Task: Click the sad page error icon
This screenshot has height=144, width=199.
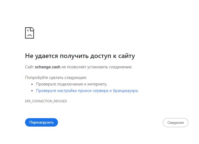Action: 29,33
